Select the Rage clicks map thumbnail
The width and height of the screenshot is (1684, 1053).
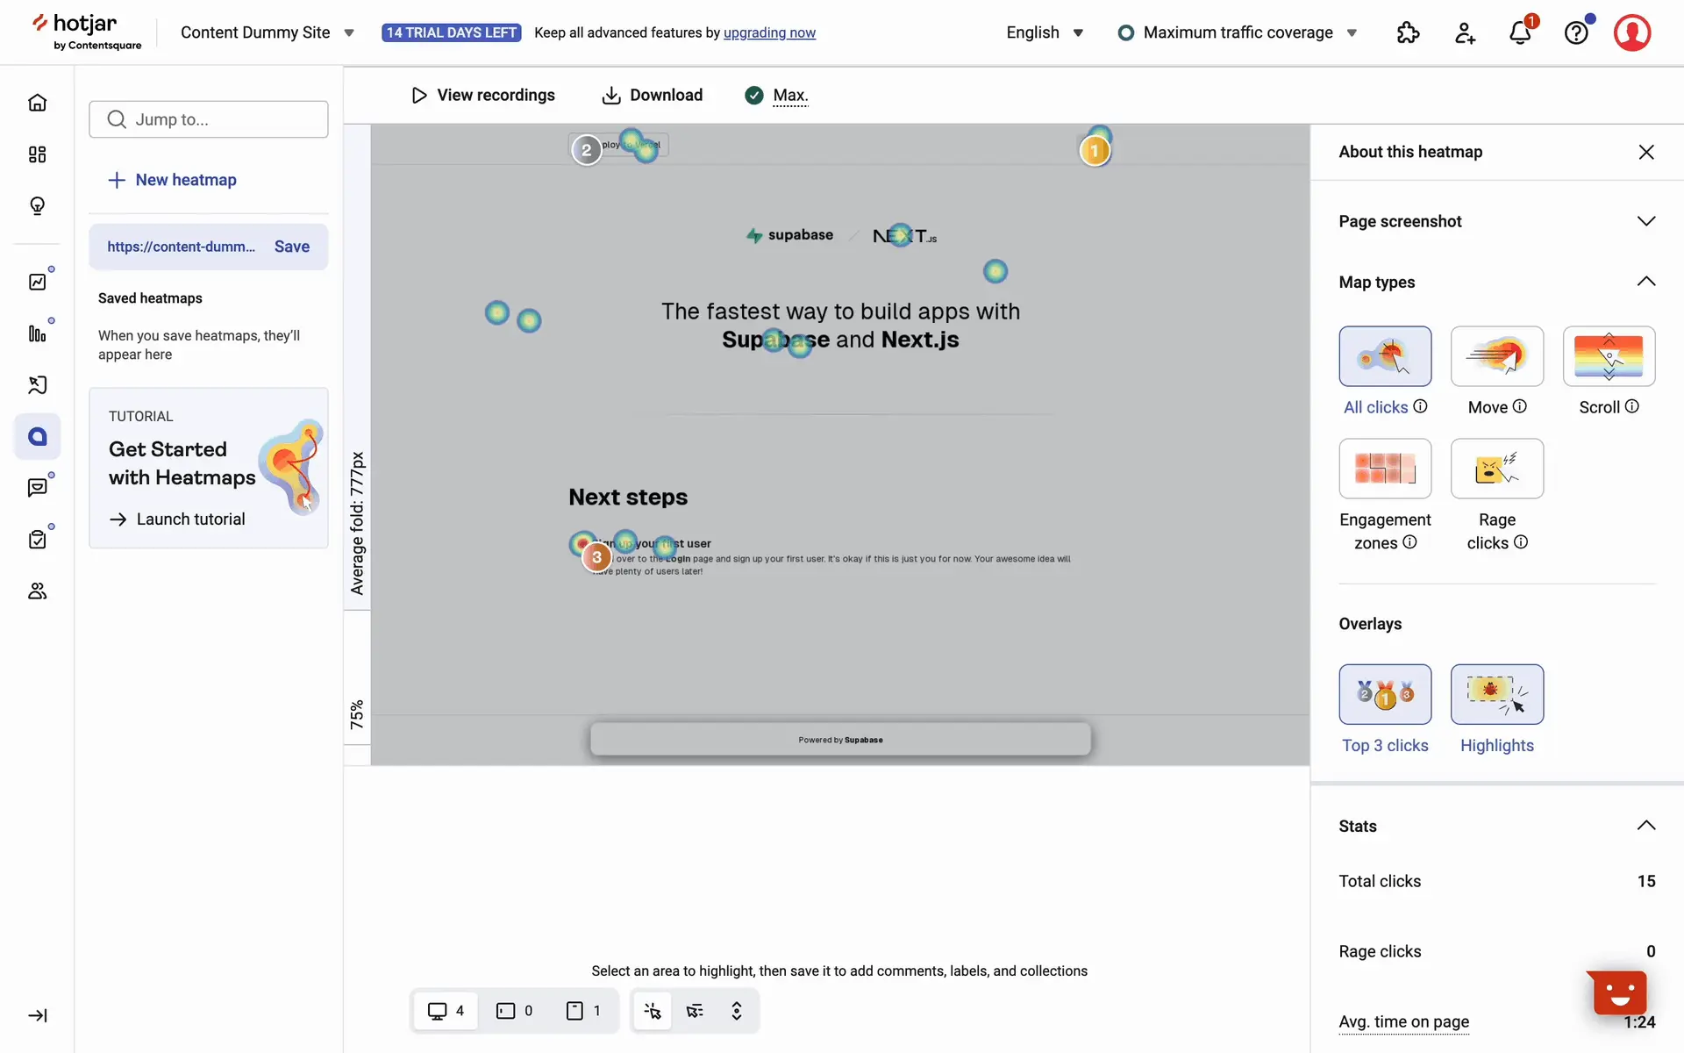[x=1496, y=469]
